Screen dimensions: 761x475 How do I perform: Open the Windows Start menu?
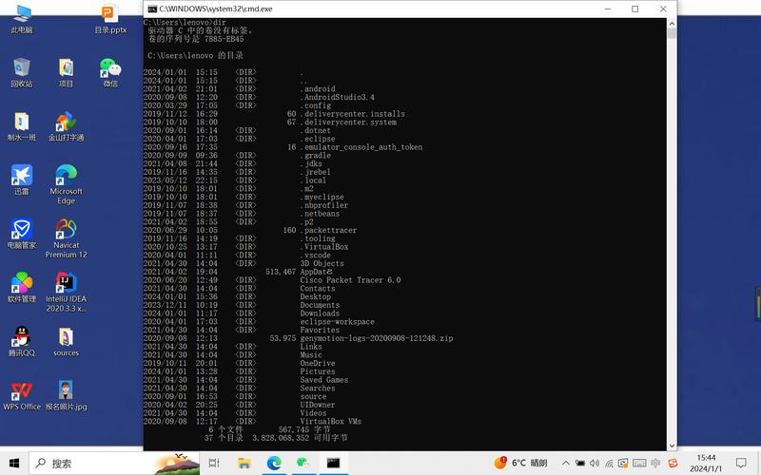coord(14,464)
